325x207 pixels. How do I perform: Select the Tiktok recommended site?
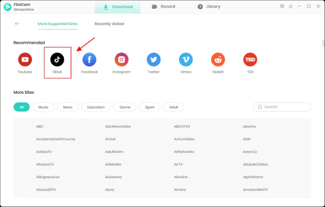(x=57, y=59)
